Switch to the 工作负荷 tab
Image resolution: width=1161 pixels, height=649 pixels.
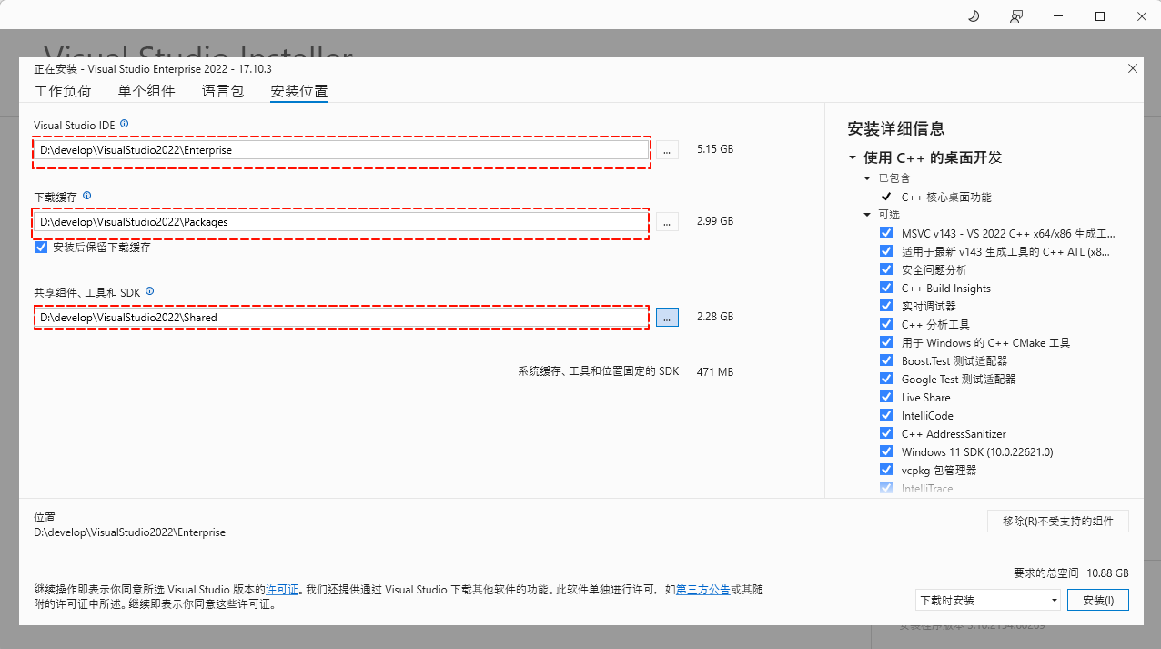pos(63,91)
